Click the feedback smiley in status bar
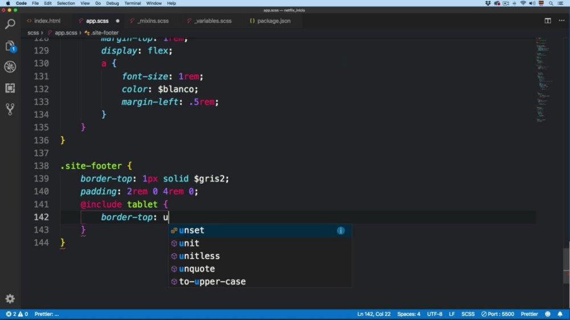This screenshot has width=570, height=320. (547, 314)
